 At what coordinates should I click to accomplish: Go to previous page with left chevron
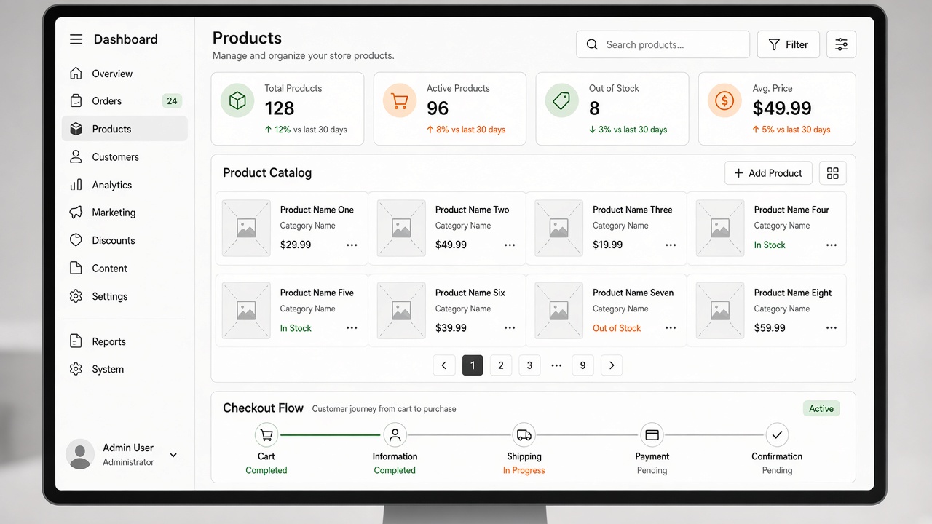(x=444, y=365)
